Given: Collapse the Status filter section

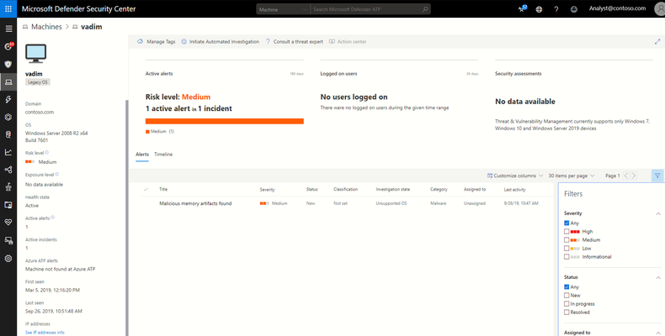Looking at the screenshot, I should [658, 277].
